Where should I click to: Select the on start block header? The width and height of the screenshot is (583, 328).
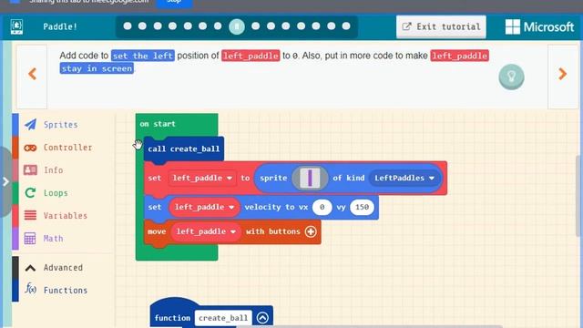click(x=158, y=124)
